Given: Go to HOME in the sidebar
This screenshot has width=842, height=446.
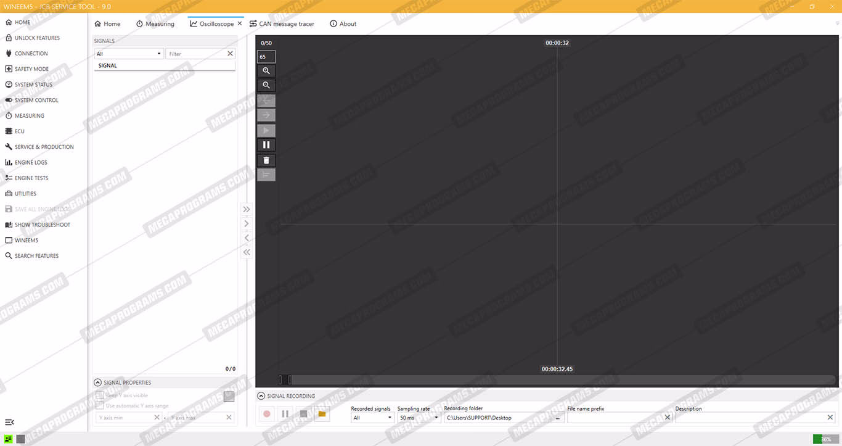Looking at the screenshot, I should [x=22, y=22].
